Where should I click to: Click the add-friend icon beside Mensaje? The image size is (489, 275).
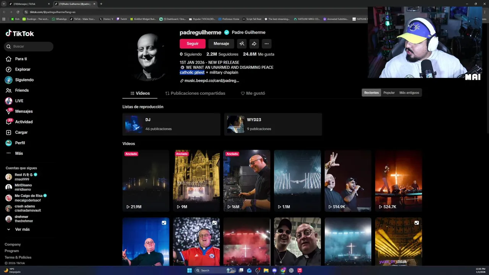pos(241,44)
